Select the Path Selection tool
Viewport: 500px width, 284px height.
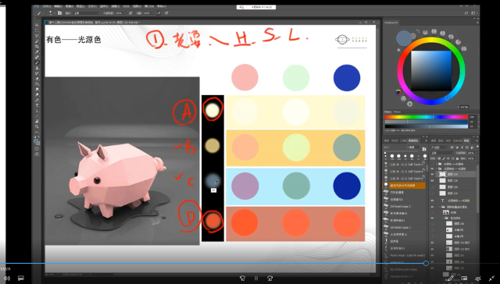click(37, 111)
